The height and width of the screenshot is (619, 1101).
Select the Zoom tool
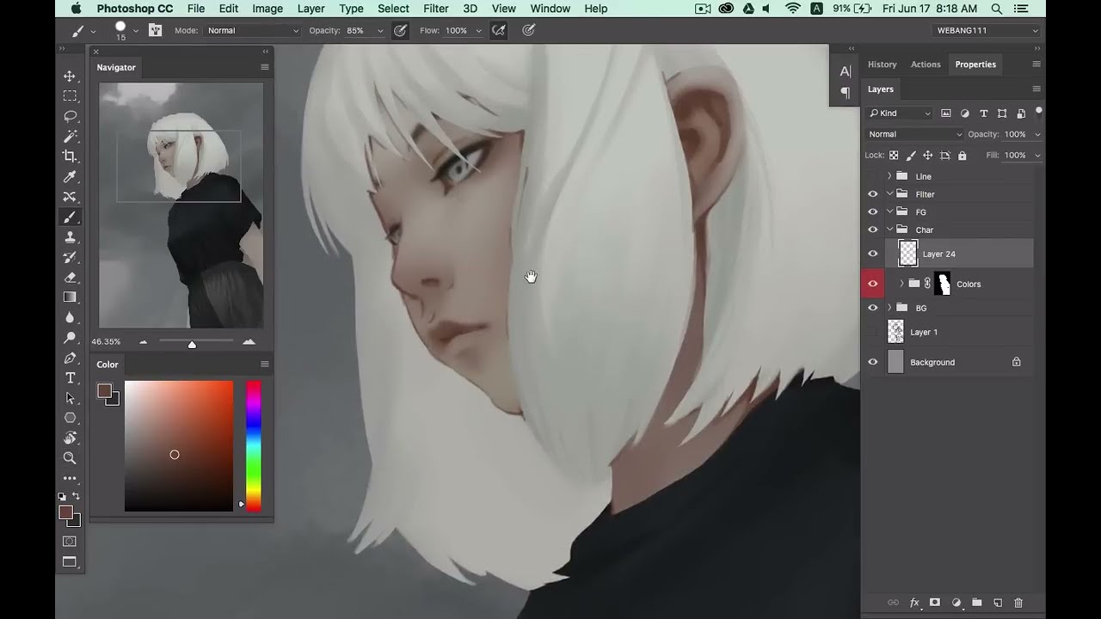[70, 458]
